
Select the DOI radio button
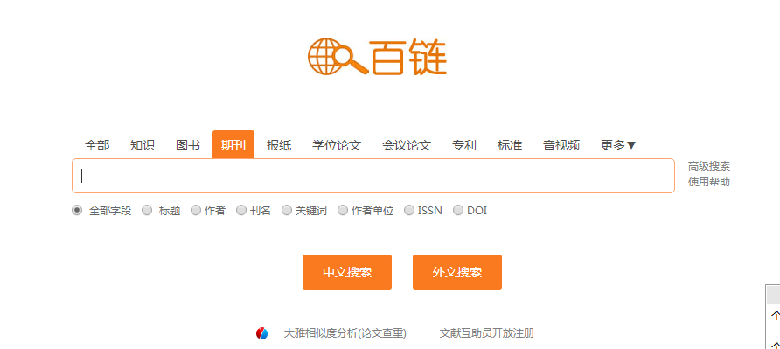click(458, 211)
